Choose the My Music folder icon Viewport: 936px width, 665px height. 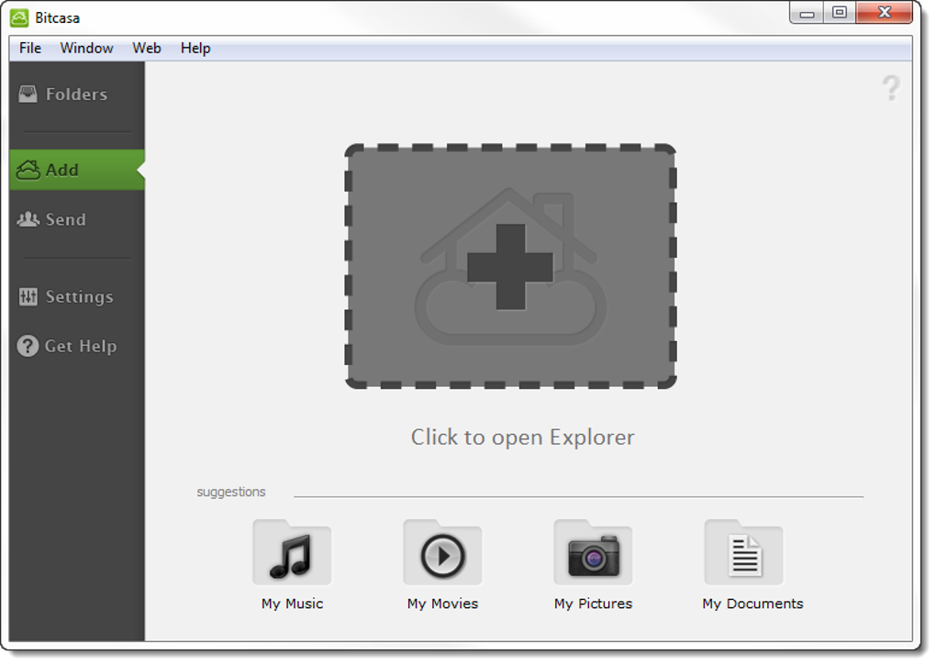[x=292, y=552]
